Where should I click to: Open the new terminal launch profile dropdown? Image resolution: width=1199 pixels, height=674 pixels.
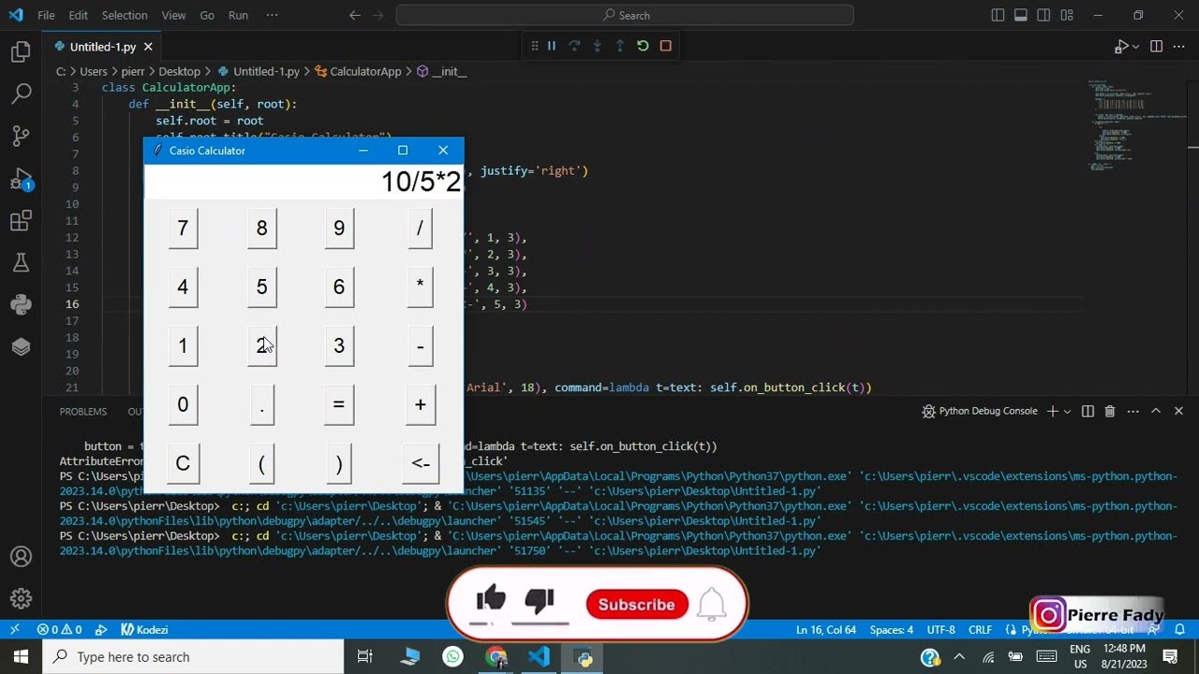click(1067, 411)
